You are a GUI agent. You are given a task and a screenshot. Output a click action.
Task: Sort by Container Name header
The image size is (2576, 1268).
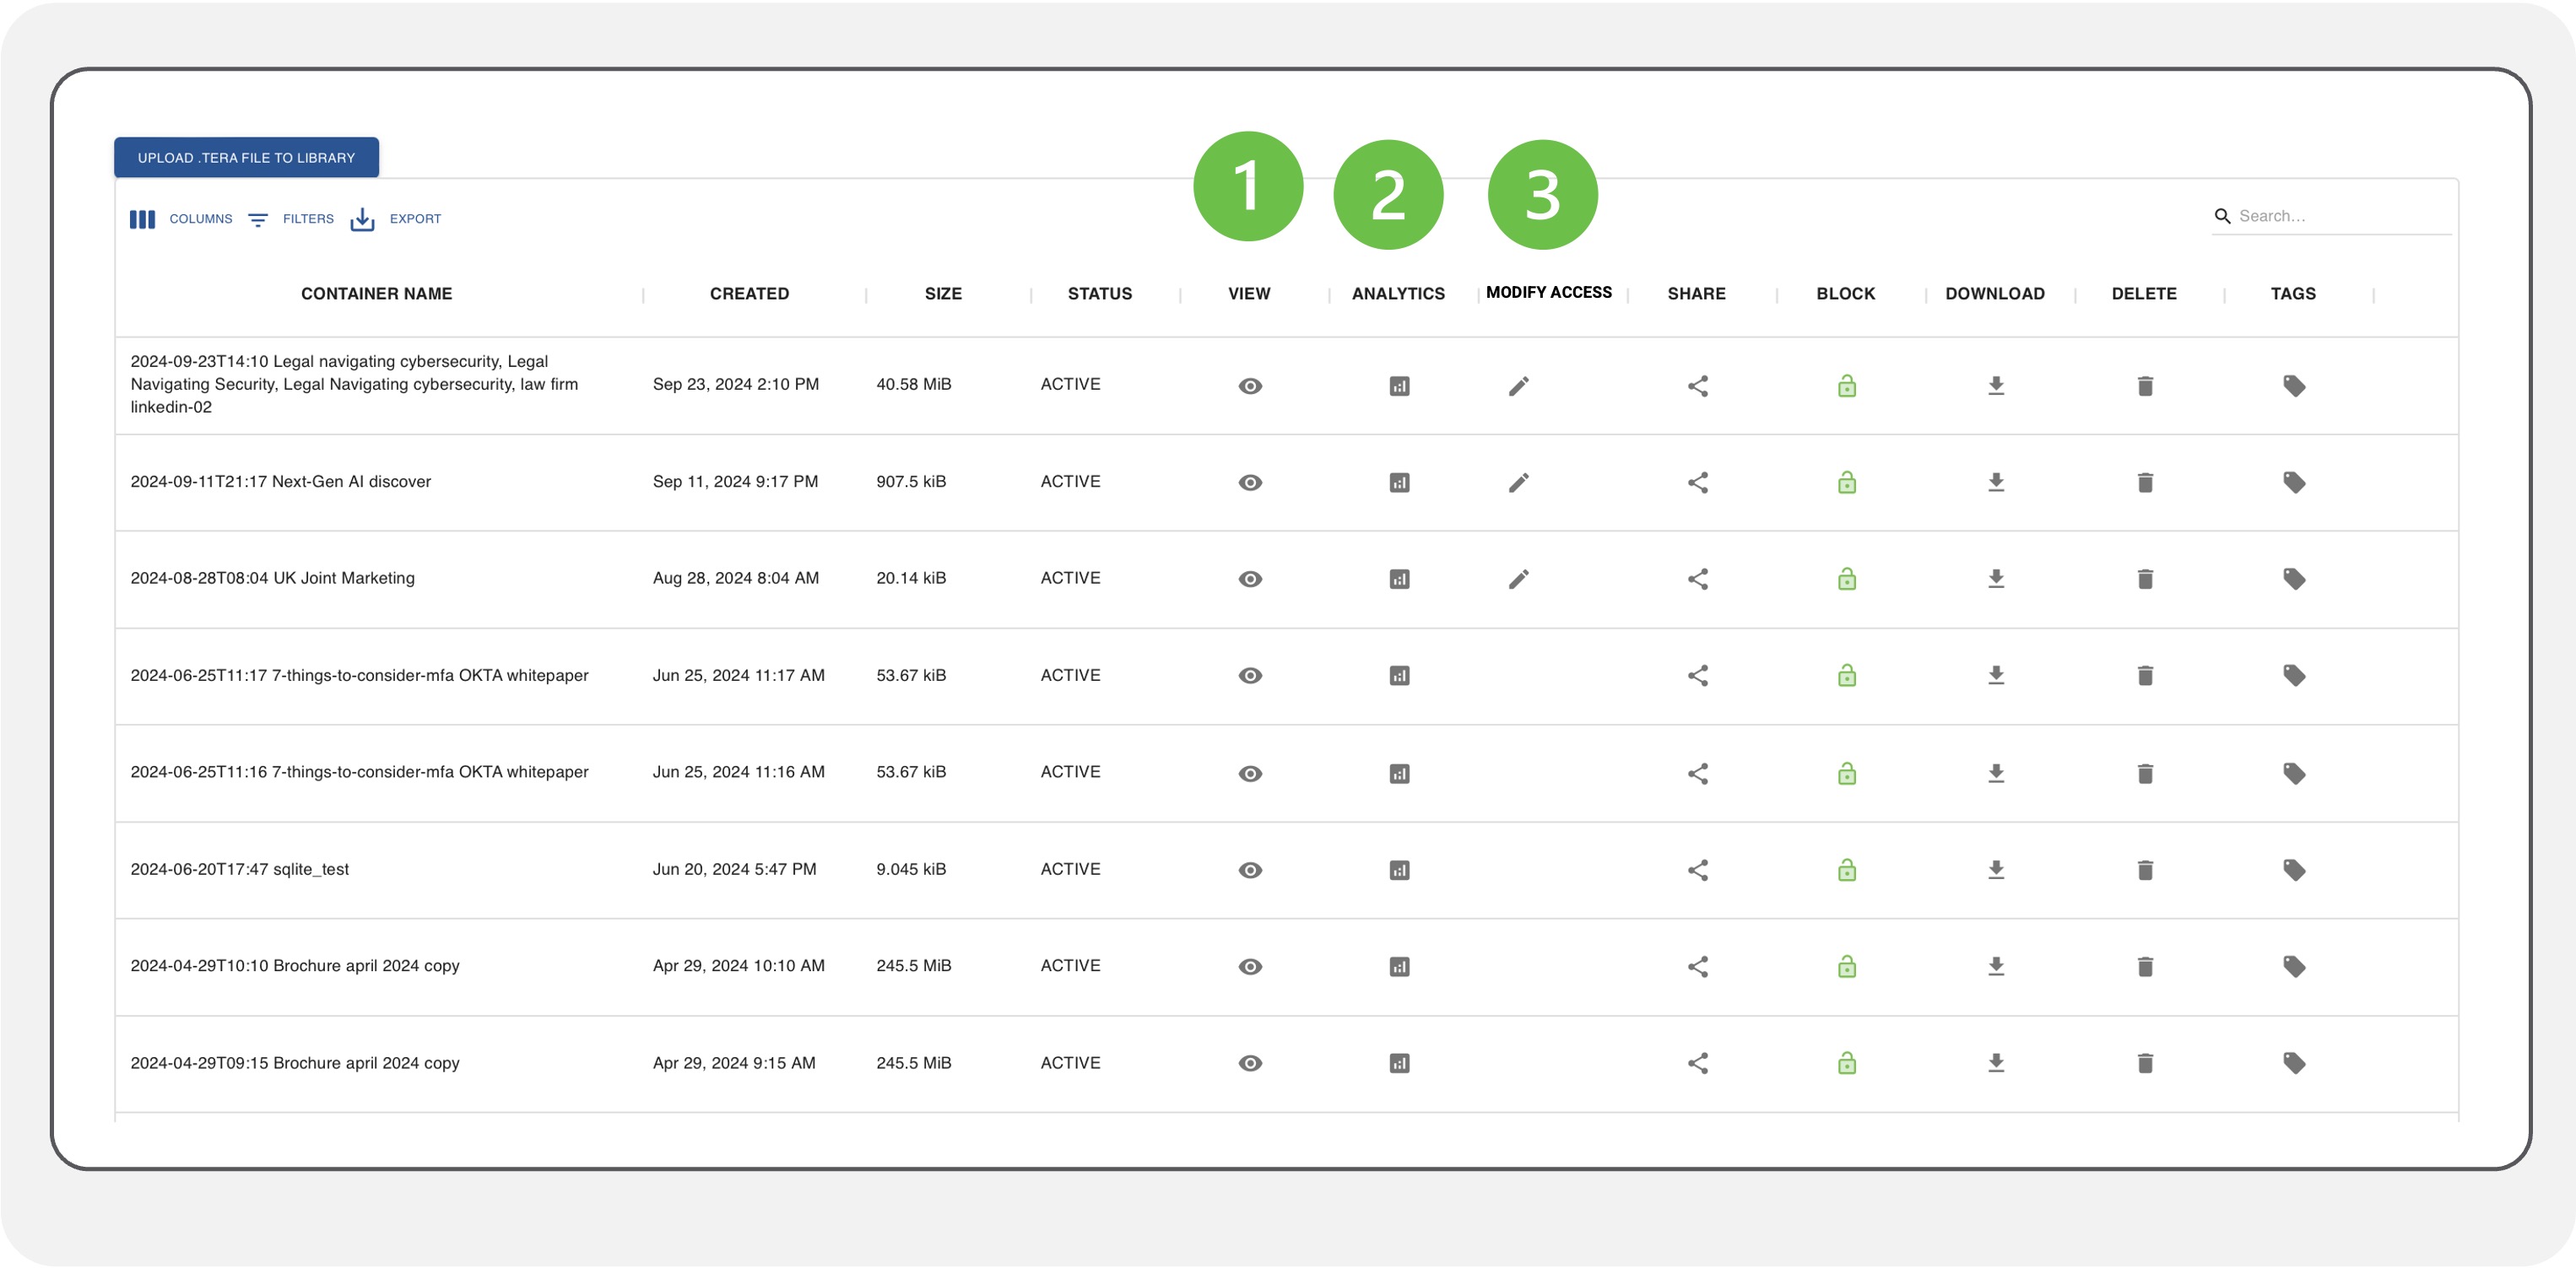377,294
